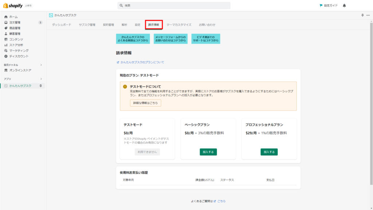Open the 設定 tab
The image size is (373, 210).
[137, 25]
